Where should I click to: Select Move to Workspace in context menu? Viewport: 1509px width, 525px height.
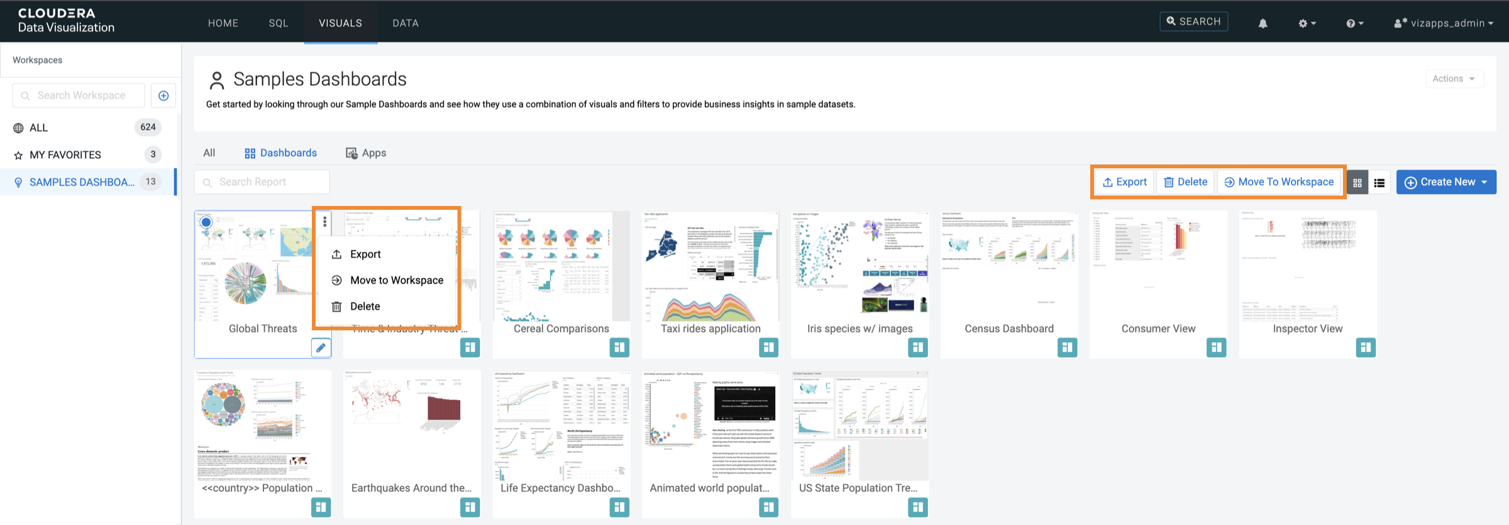coord(396,280)
